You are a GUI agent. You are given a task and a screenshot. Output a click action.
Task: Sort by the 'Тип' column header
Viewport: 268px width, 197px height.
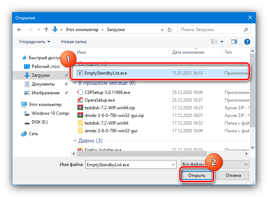pos(228,52)
